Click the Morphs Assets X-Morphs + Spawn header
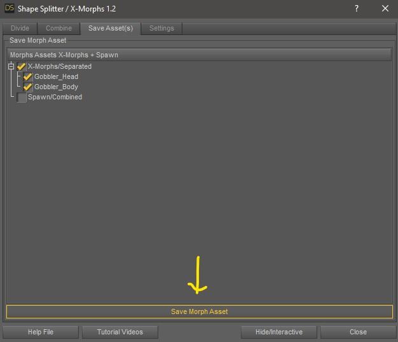Viewport: 398px width, 342px height. coord(199,55)
